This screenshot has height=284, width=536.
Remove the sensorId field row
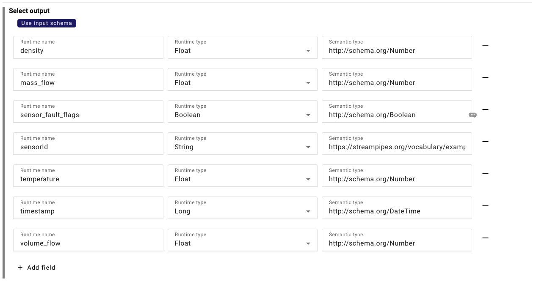point(485,142)
